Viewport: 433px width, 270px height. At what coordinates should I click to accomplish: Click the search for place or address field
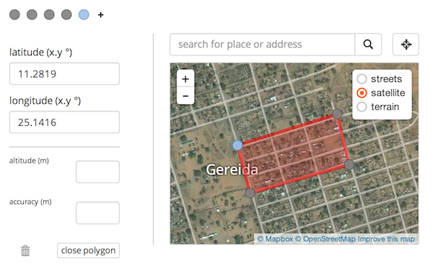(263, 45)
